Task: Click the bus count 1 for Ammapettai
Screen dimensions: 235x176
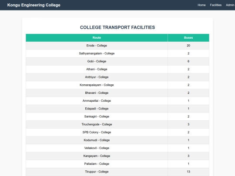Action: tap(188, 101)
